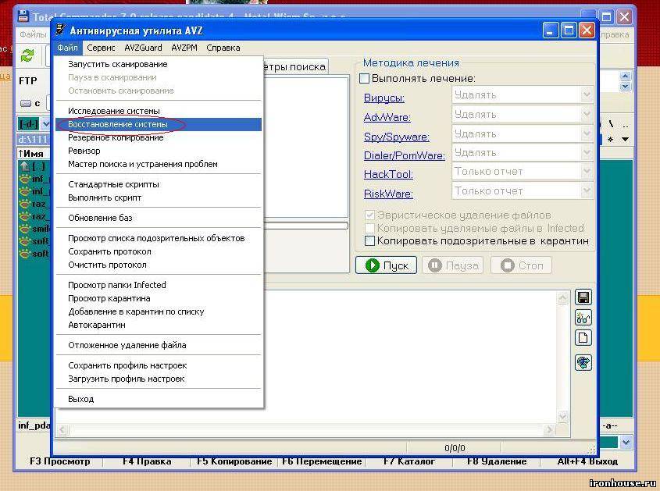Screen dimensions: 660x491
Task: Choose Восстановление системы from the menu
Action: point(159,125)
